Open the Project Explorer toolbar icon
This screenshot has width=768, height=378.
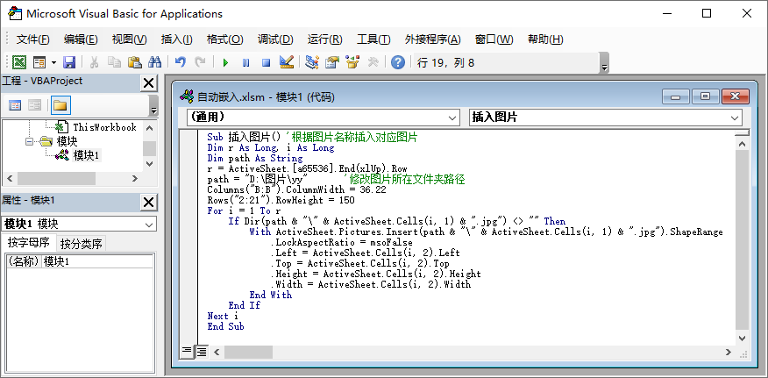coord(311,62)
